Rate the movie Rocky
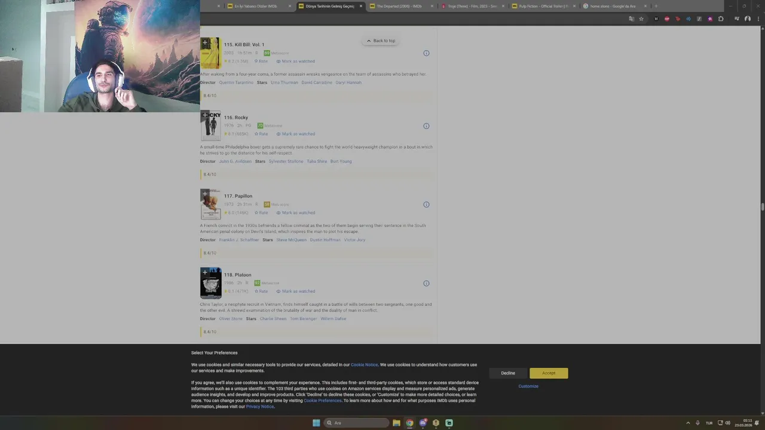 (261, 134)
